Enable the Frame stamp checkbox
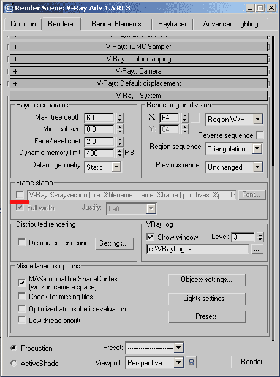The width and height of the screenshot is (280, 377). 20,194
